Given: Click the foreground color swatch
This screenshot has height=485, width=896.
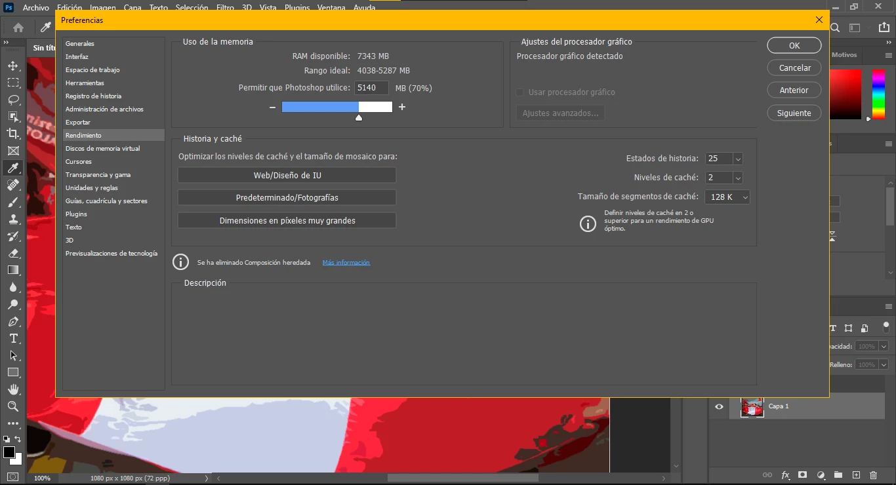Looking at the screenshot, I should [x=9, y=452].
